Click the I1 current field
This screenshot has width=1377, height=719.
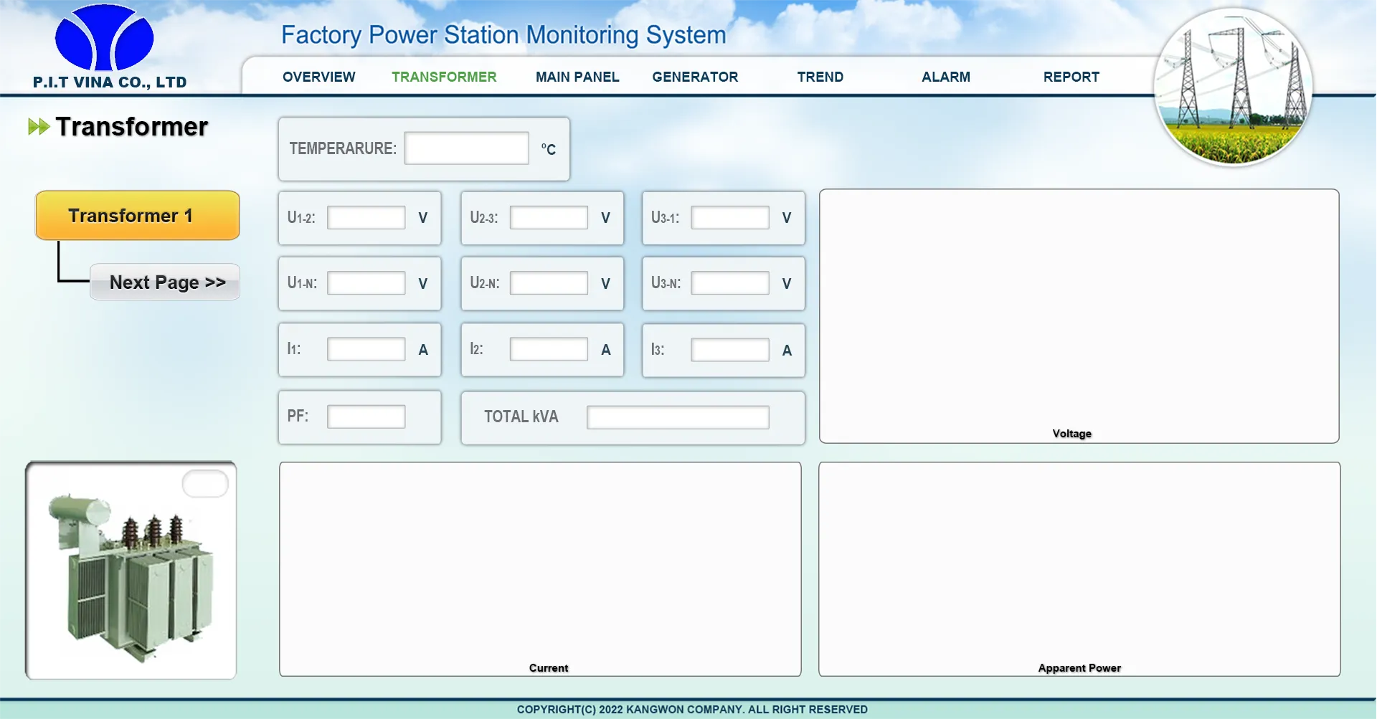(366, 350)
